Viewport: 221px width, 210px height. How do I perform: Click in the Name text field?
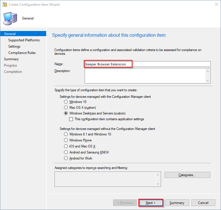(147, 64)
